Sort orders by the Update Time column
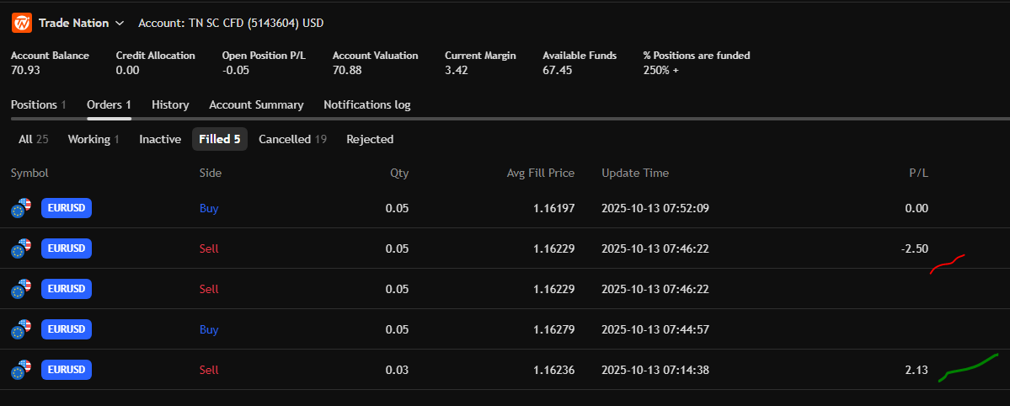This screenshot has width=1010, height=406. coord(635,173)
